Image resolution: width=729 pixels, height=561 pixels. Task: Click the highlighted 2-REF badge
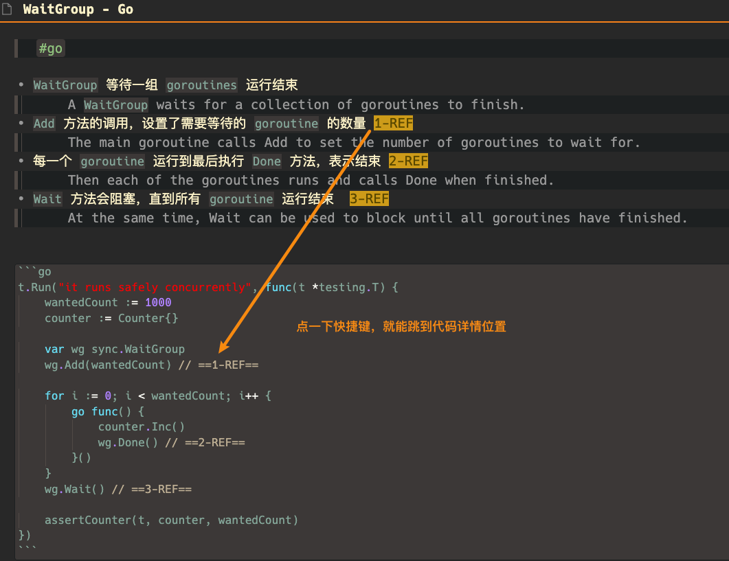408,161
